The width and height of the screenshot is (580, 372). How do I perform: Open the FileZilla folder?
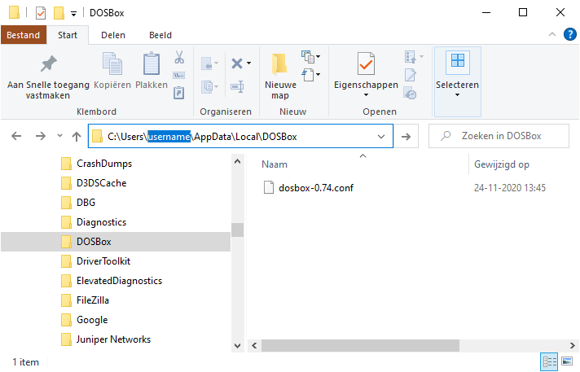(85, 300)
